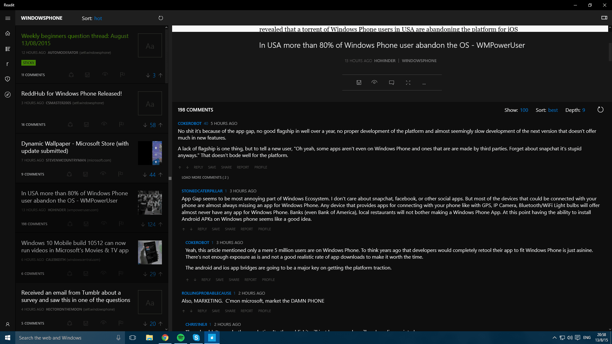Screen dimensions: 612x344
Task: Upvote COKEROBOT's top comment
Action: click(x=180, y=167)
